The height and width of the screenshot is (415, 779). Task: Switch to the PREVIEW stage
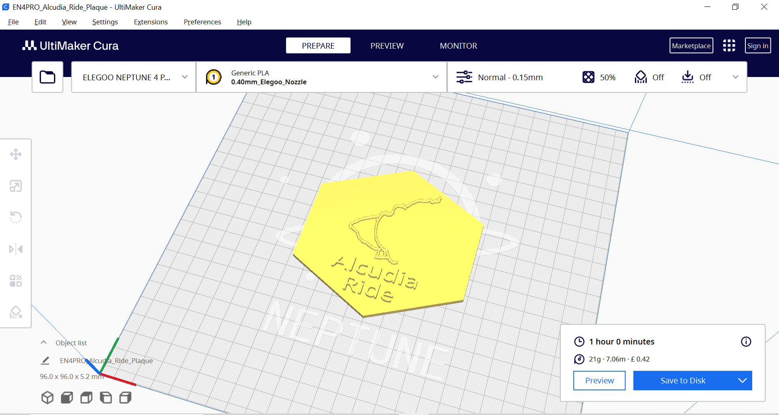(387, 45)
